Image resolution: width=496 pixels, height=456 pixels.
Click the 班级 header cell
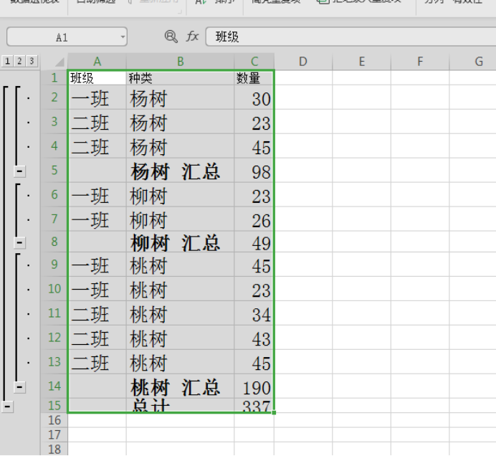point(97,78)
